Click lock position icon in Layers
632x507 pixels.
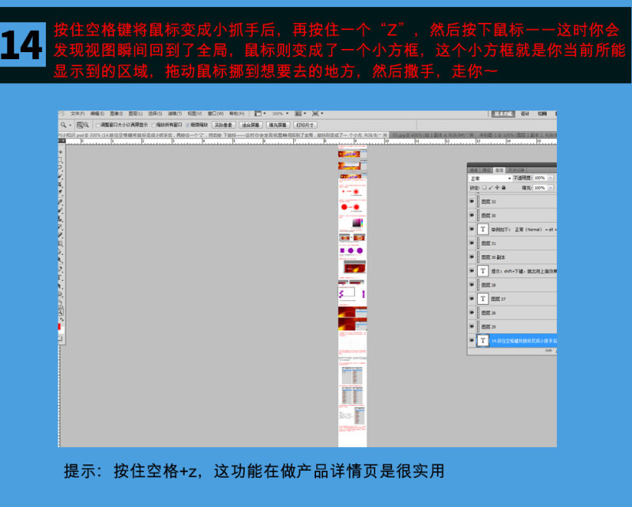(497, 188)
